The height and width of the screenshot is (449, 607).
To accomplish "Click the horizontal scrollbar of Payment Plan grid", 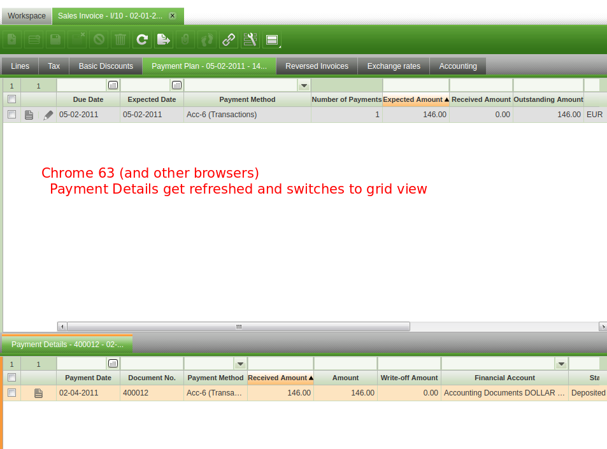I will [x=239, y=327].
